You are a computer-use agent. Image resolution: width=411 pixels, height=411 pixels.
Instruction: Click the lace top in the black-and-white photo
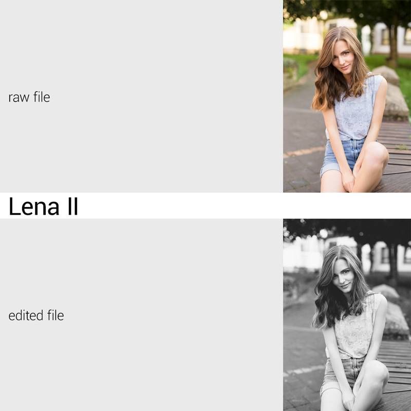(354, 331)
